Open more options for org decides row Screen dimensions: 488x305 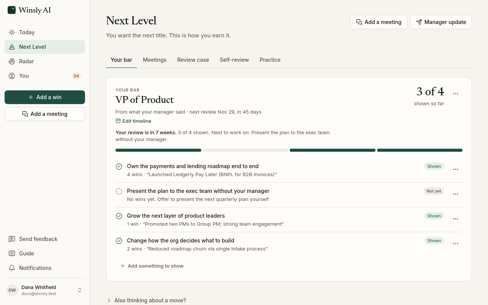pyautogui.click(x=456, y=244)
